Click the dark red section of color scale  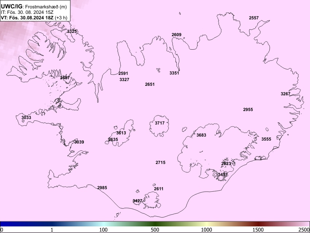[x=258, y=224]
